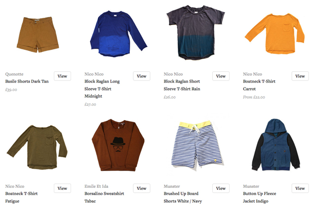Click View button for Brushed Up Board Shorts
This screenshot has height=209, width=316.
pyautogui.click(x=221, y=188)
